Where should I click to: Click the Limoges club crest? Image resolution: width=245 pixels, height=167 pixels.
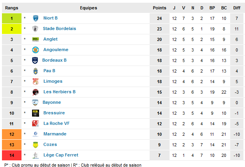(x=36, y=82)
